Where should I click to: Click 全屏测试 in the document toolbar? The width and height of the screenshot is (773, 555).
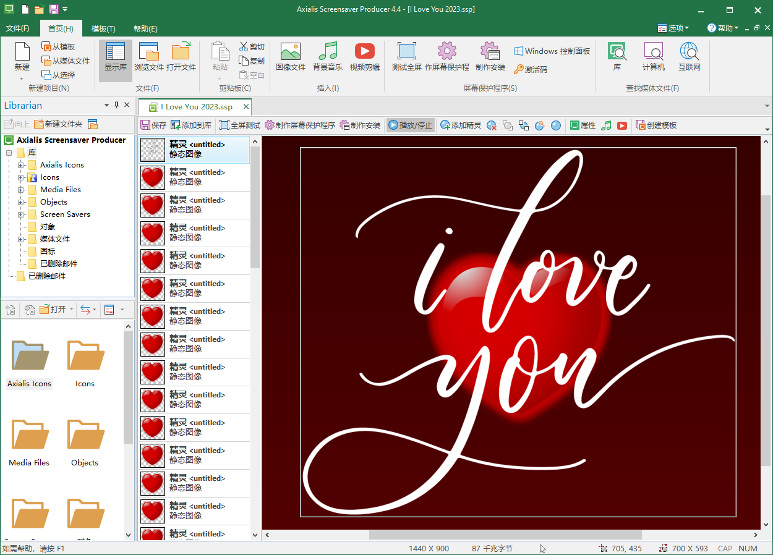click(x=240, y=125)
